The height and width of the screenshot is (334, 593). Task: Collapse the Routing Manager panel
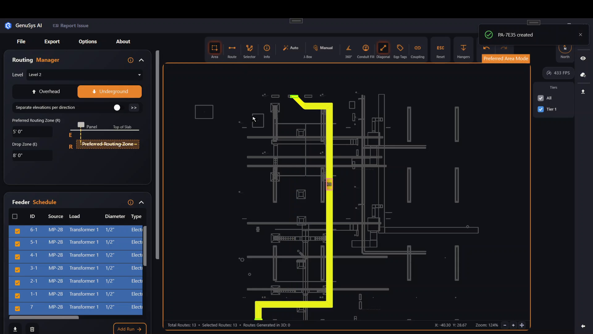141,60
